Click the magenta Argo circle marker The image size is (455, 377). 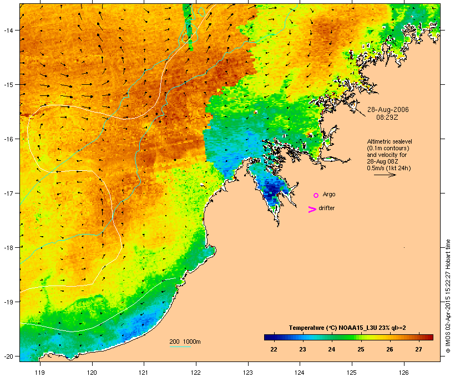coord(316,195)
